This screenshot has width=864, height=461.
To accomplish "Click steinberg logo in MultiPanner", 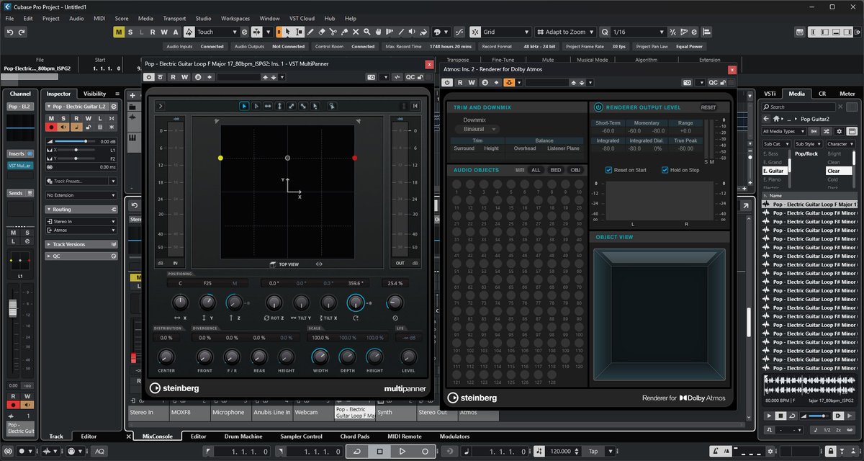I will tap(174, 388).
